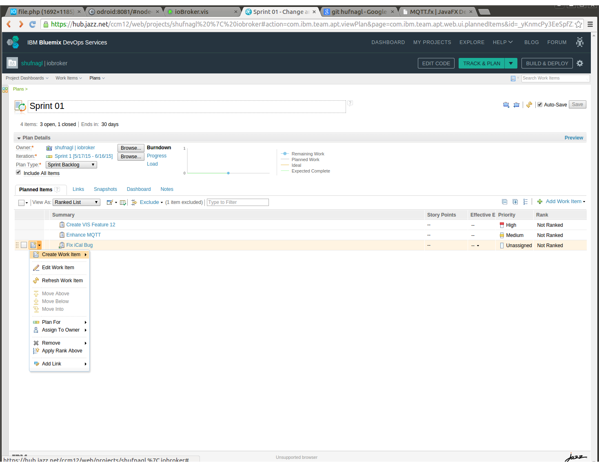Open Assign To Owner submenu

60,330
